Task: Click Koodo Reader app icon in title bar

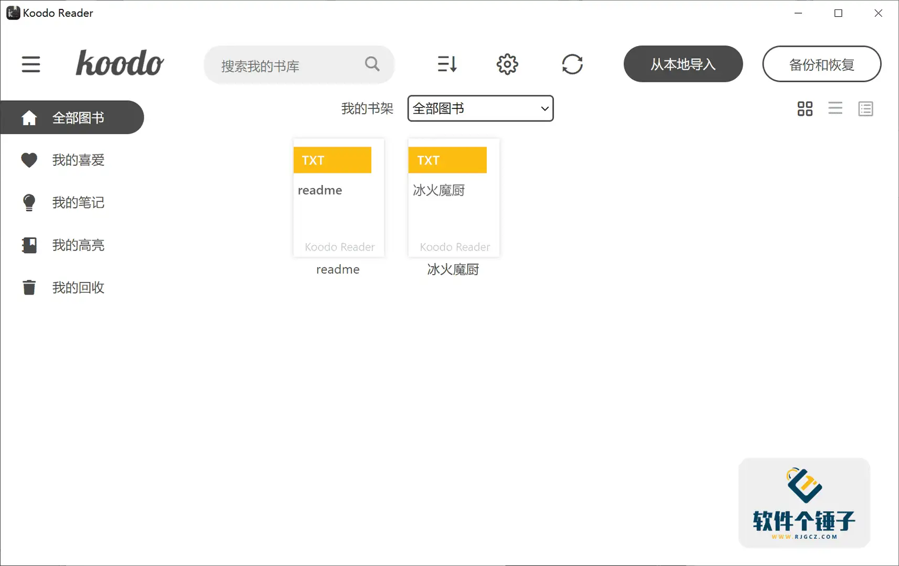Action: click(x=13, y=13)
